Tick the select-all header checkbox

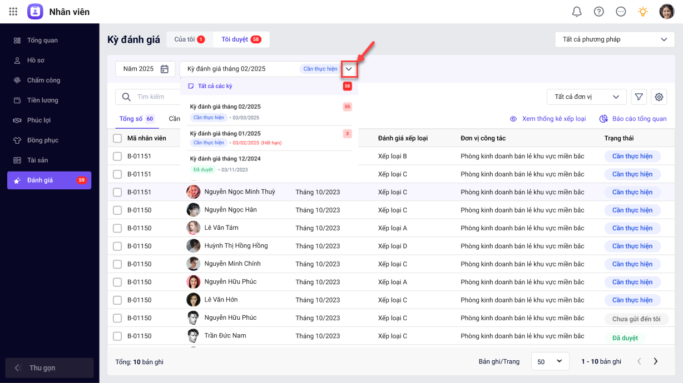pyautogui.click(x=117, y=138)
